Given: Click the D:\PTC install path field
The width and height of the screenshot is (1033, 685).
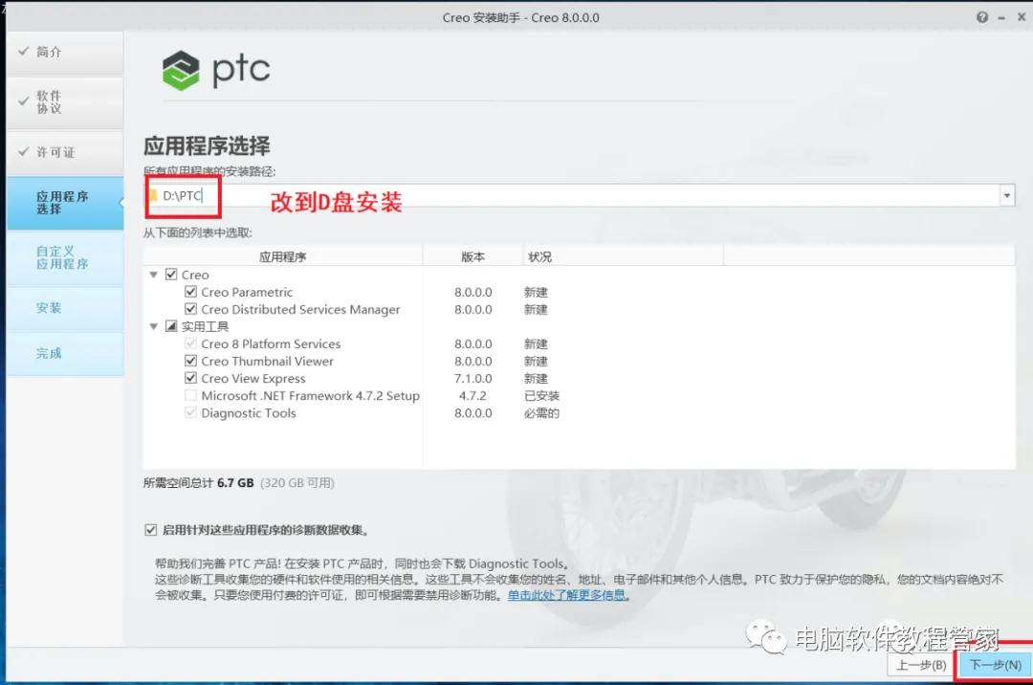Looking at the screenshot, I should coord(580,195).
